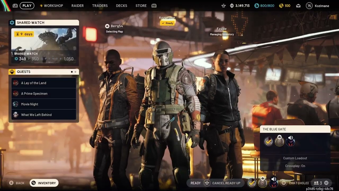Open the party members icon showing 3
This screenshot has height=191, width=339.
316,183
